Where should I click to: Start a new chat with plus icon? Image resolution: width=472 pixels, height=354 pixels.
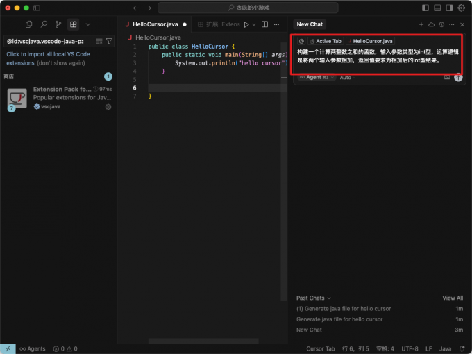pos(421,24)
